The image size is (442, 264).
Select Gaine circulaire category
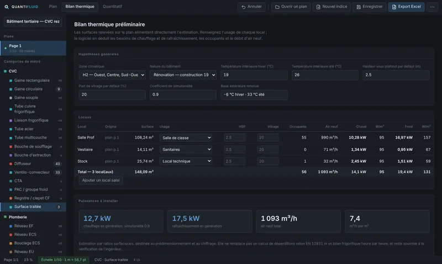click(x=33, y=89)
